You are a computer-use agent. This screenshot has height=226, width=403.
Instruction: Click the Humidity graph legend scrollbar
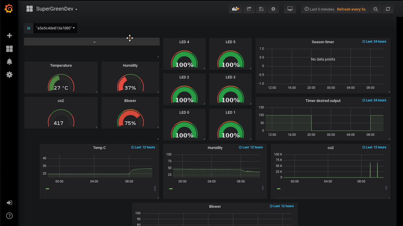click(263, 188)
